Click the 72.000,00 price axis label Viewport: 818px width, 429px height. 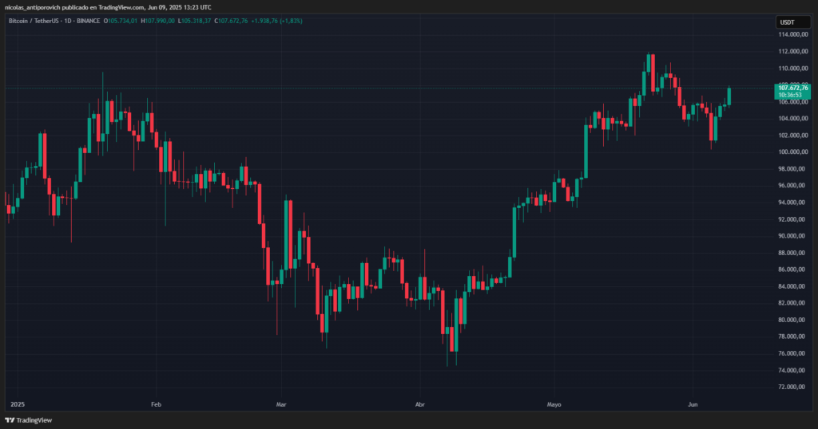(792, 387)
